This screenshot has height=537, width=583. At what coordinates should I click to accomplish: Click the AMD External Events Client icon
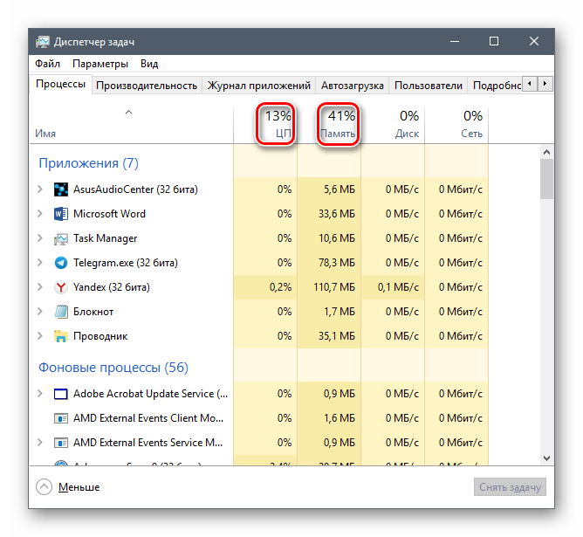point(61,418)
